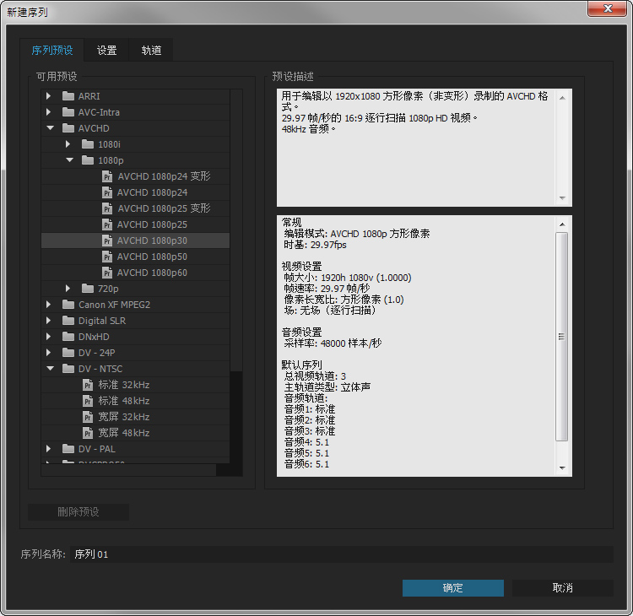Expand the 720p subfolder arrow
Viewport: 633px width, 616px height.
[68, 289]
